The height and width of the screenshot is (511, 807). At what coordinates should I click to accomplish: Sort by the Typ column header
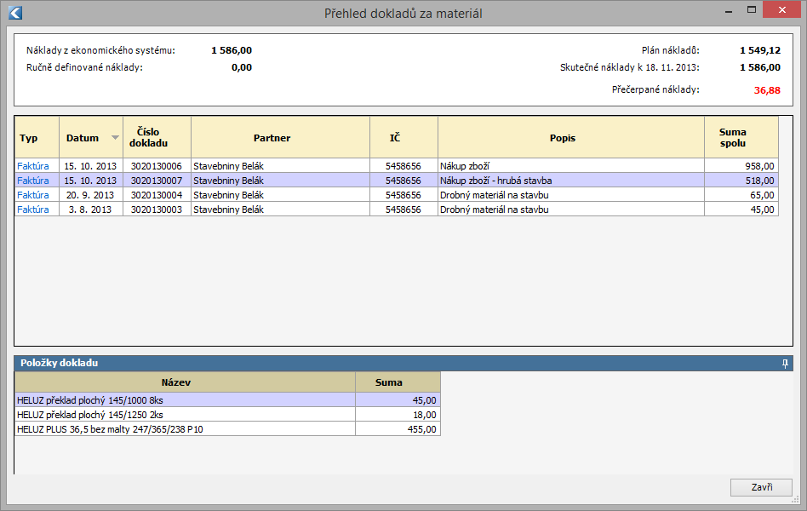[37, 137]
